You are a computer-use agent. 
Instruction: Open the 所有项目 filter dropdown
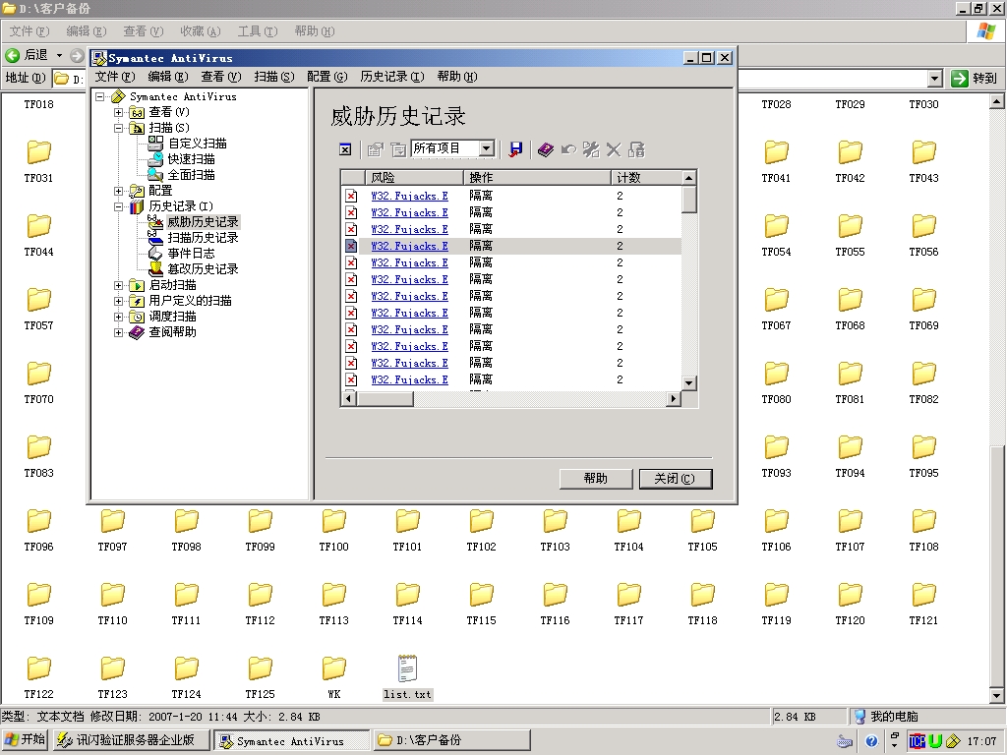click(x=486, y=149)
